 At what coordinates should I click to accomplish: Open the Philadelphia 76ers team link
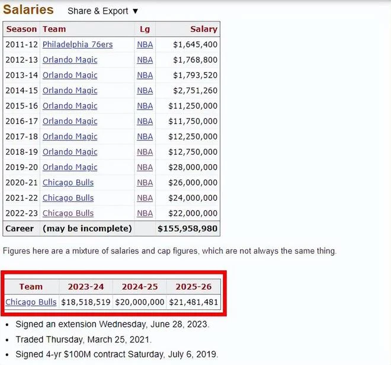[x=78, y=44]
